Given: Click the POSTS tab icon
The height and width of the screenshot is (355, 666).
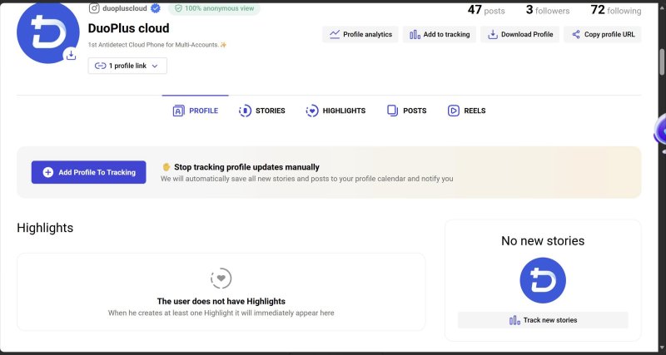Looking at the screenshot, I should click(x=392, y=111).
